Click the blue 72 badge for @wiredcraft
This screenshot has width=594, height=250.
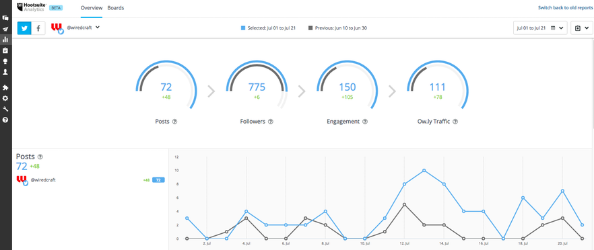pyautogui.click(x=158, y=180)
